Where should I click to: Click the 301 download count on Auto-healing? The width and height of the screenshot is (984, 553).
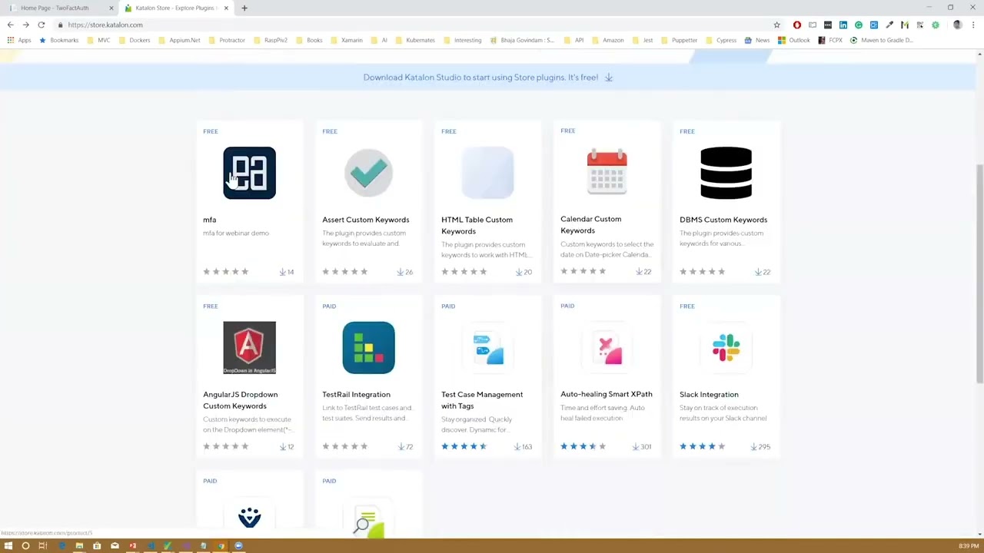(641, 446)
